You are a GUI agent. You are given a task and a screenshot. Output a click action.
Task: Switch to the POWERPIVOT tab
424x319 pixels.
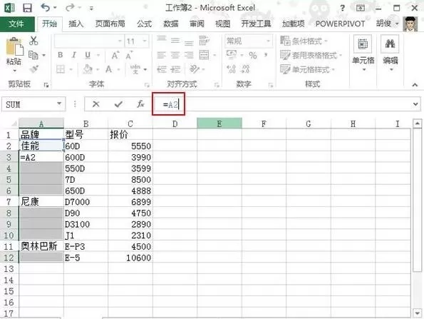[x=341, y=24]
